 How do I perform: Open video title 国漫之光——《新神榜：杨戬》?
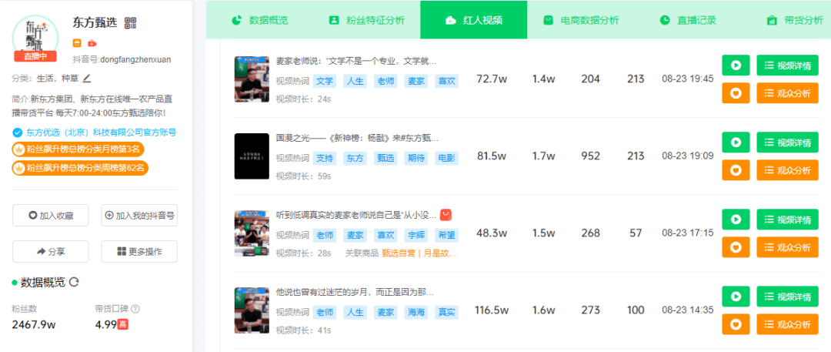point(357,138)
